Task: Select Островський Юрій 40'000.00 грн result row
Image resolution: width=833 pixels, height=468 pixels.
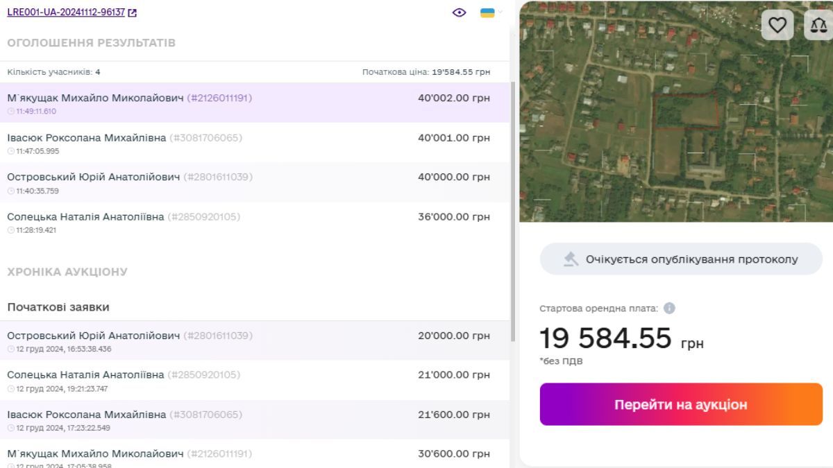Action: 254,182
